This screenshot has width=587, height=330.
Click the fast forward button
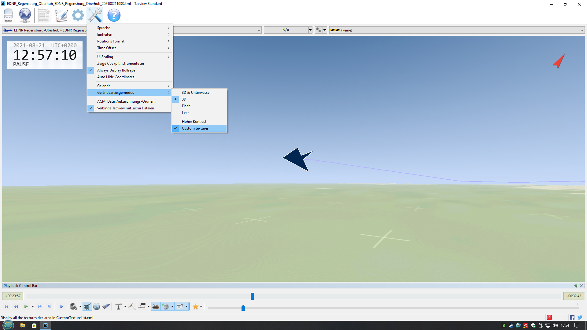(x=39, y=306)
